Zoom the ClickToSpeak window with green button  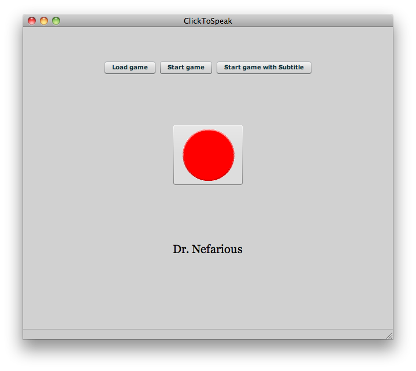point(56,21)
